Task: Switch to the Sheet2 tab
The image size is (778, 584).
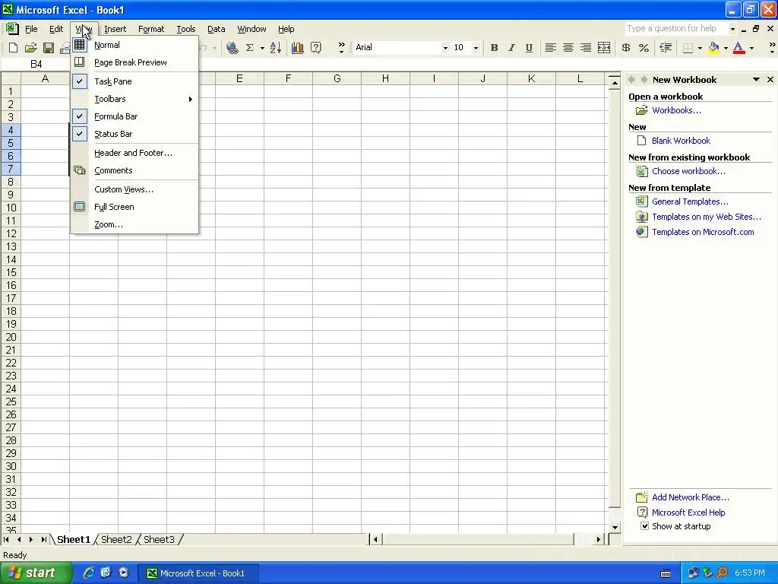Action: point(116,539)
